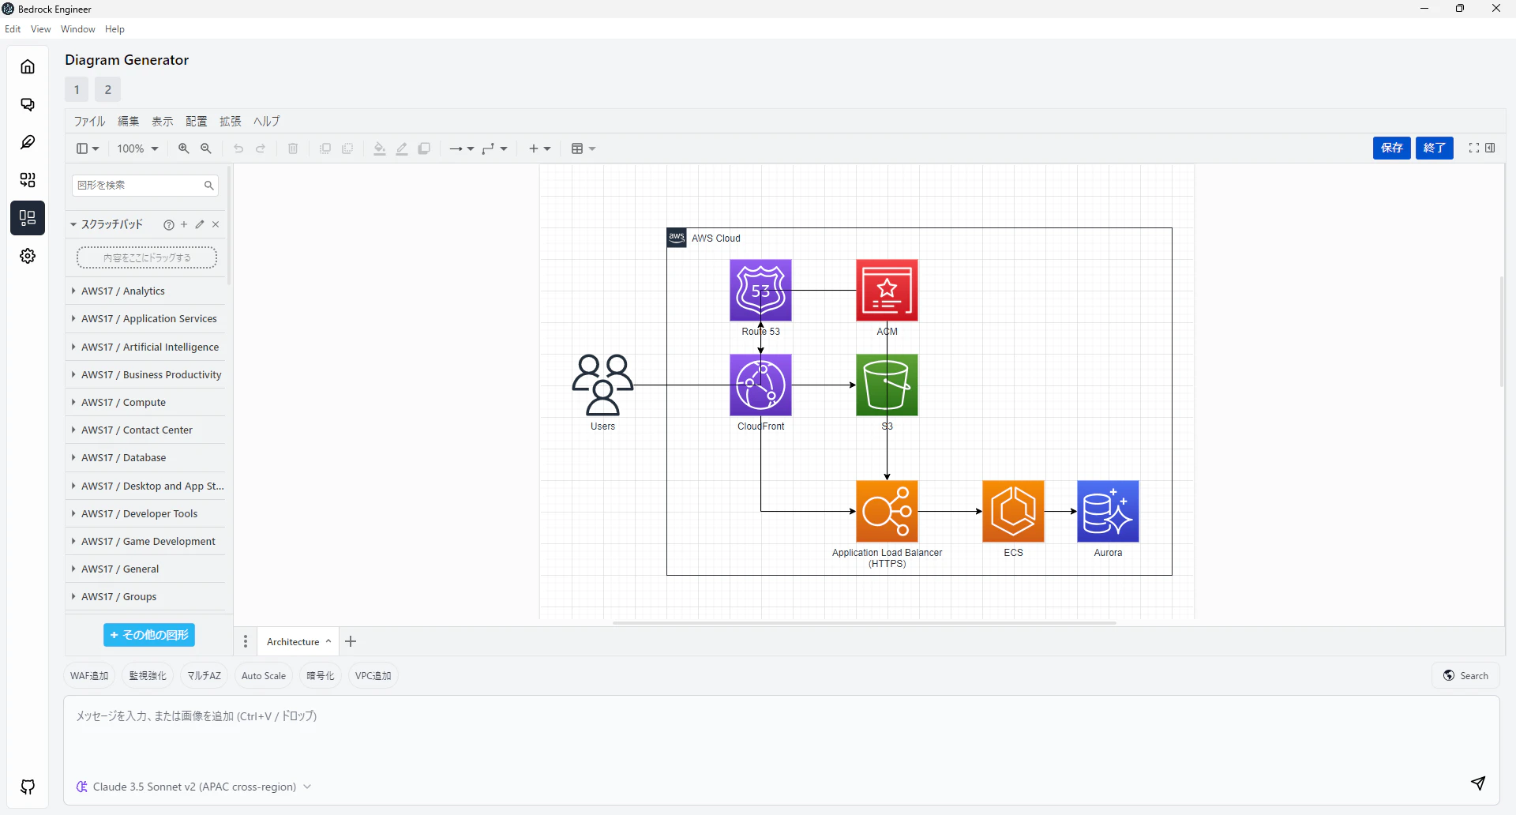The image size is (1516, 815).
Task: Collapse the スクラッチパッド section
Action: pos(112,225)
